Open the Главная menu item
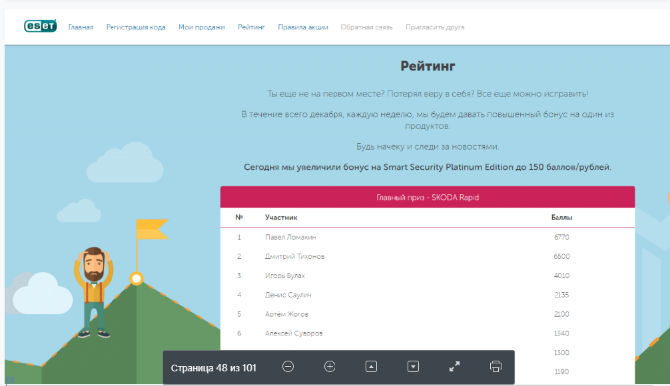Viewport: 670px width, 386px height. (x=81, y=27)
